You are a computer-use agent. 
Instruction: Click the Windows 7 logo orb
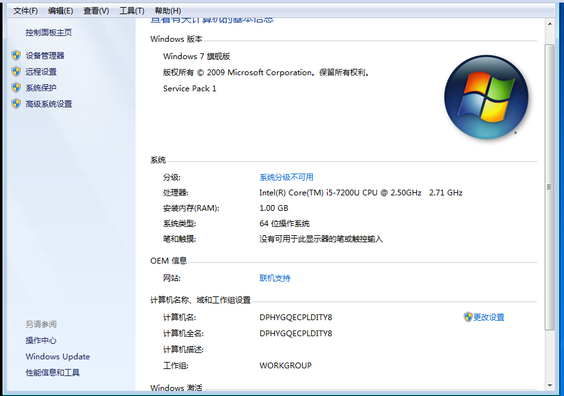point(486,97)
